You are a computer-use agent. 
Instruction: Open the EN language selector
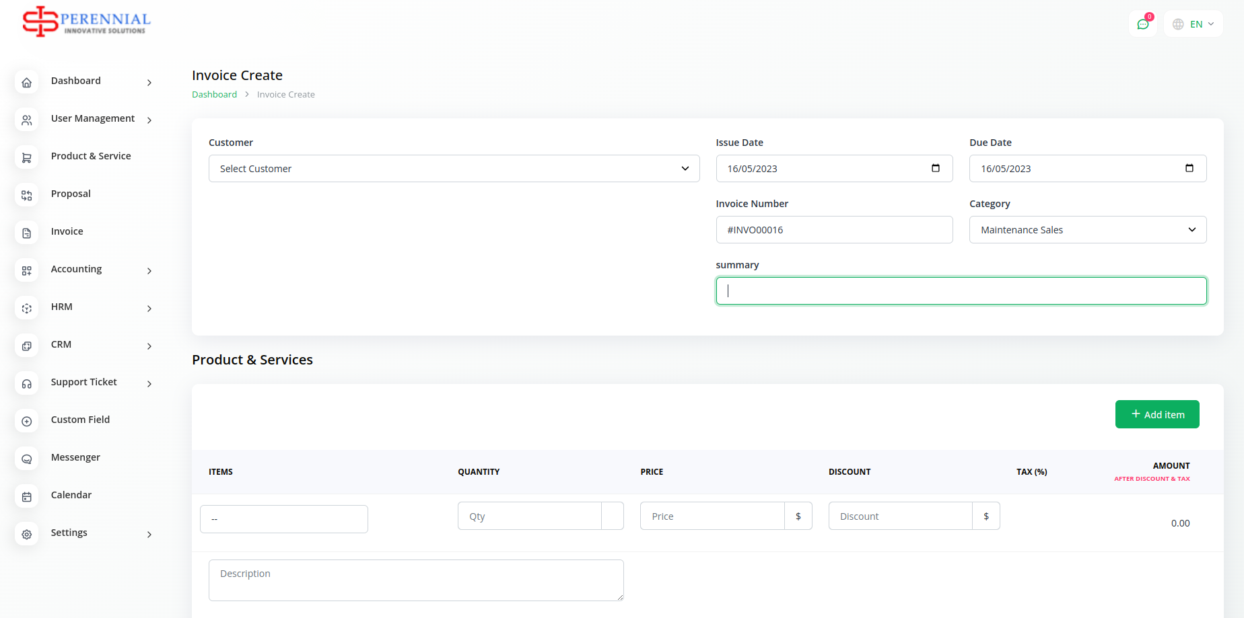(1194, 24)
